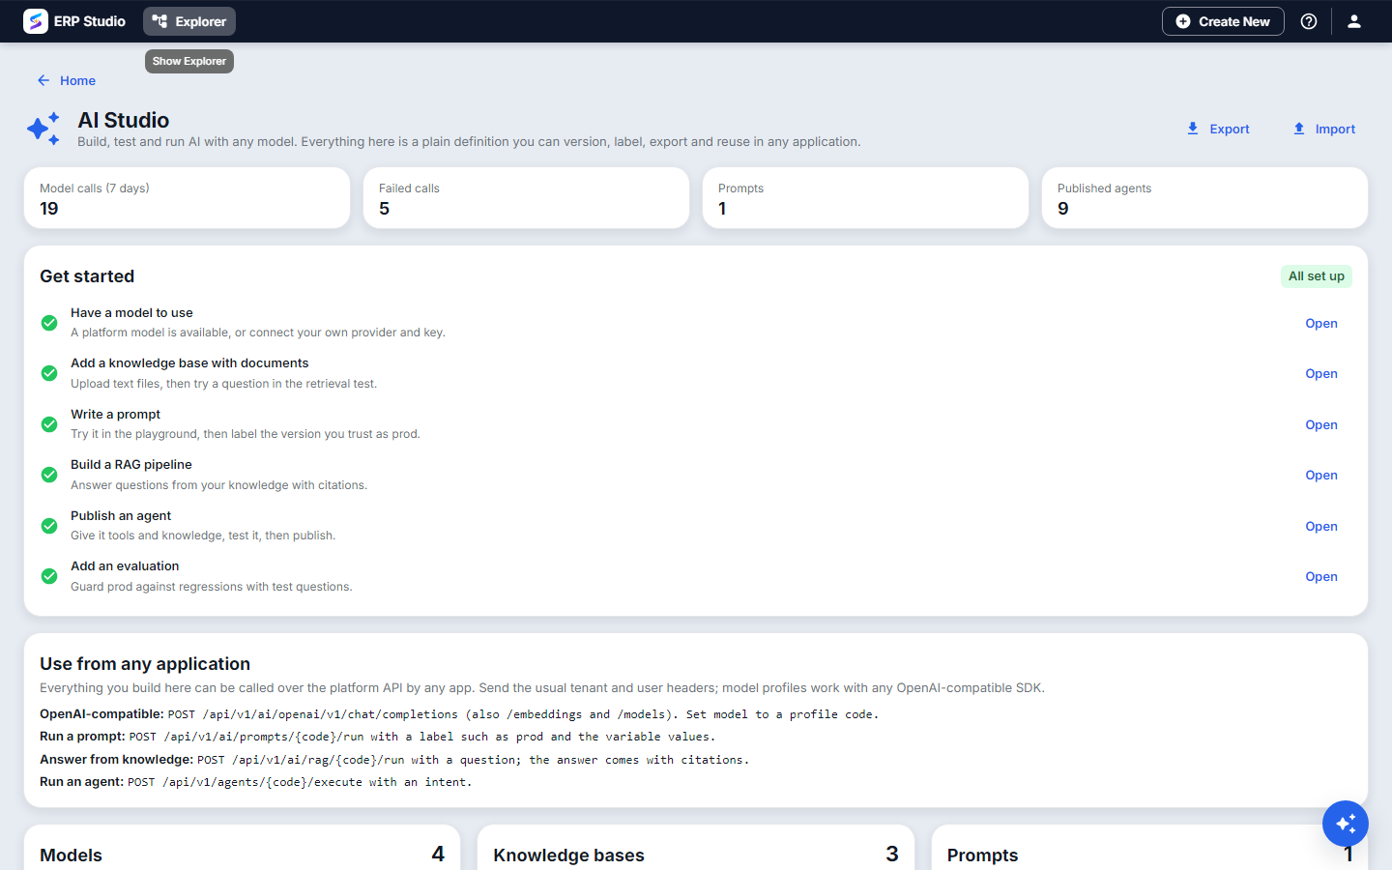
Task: Click green check beside Build a RAG pipeline
Action: pos(49,475)
